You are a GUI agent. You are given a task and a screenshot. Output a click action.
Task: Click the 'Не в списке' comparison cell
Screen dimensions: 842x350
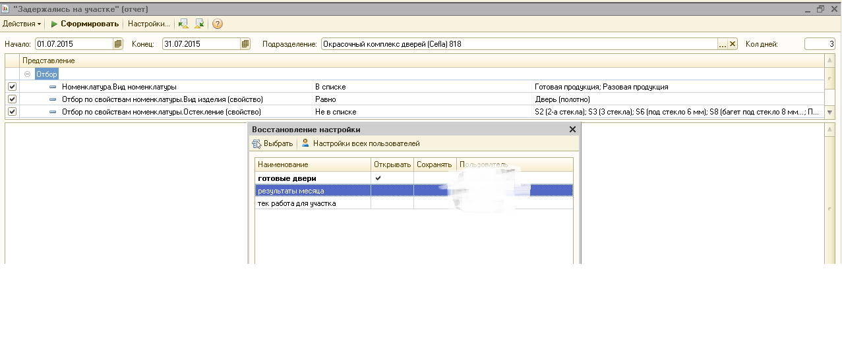click(x=422, y=112)
